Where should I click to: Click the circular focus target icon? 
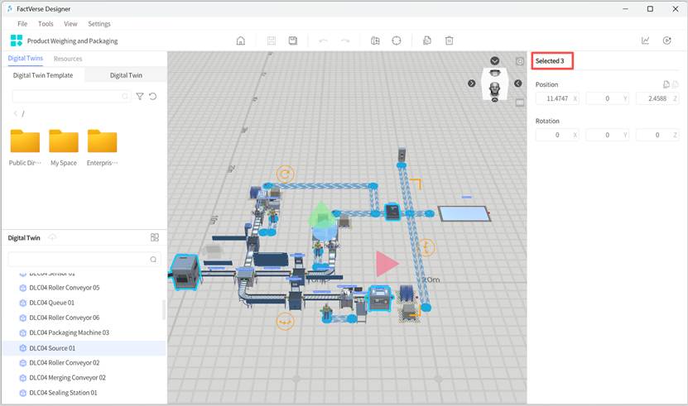pyautogui.click(x=397, y=41)
